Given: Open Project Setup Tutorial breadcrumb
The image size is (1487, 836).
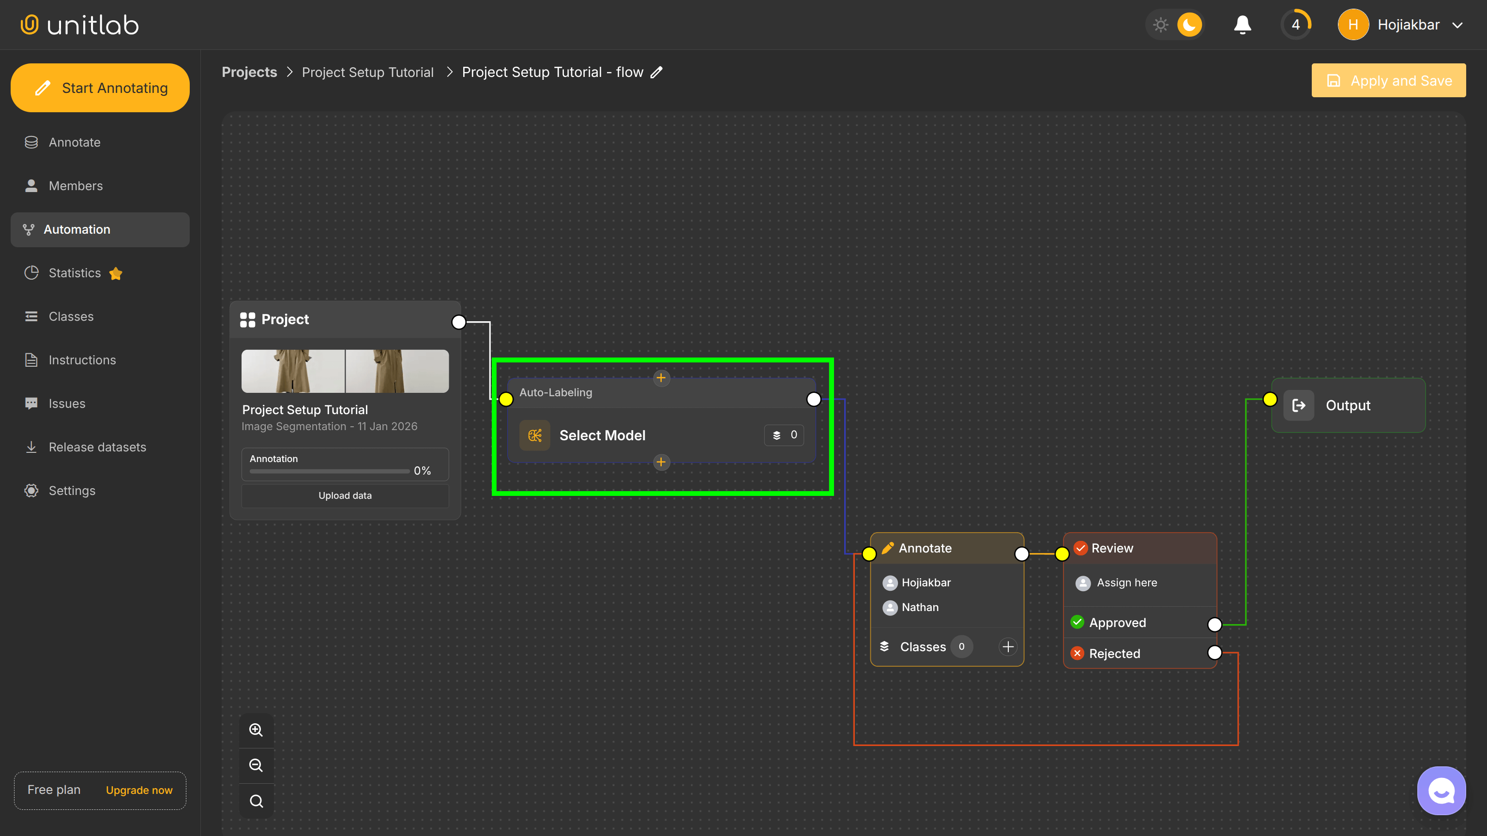Looking at the screenshot, I should pyautogui.click(x=368, y=72).
